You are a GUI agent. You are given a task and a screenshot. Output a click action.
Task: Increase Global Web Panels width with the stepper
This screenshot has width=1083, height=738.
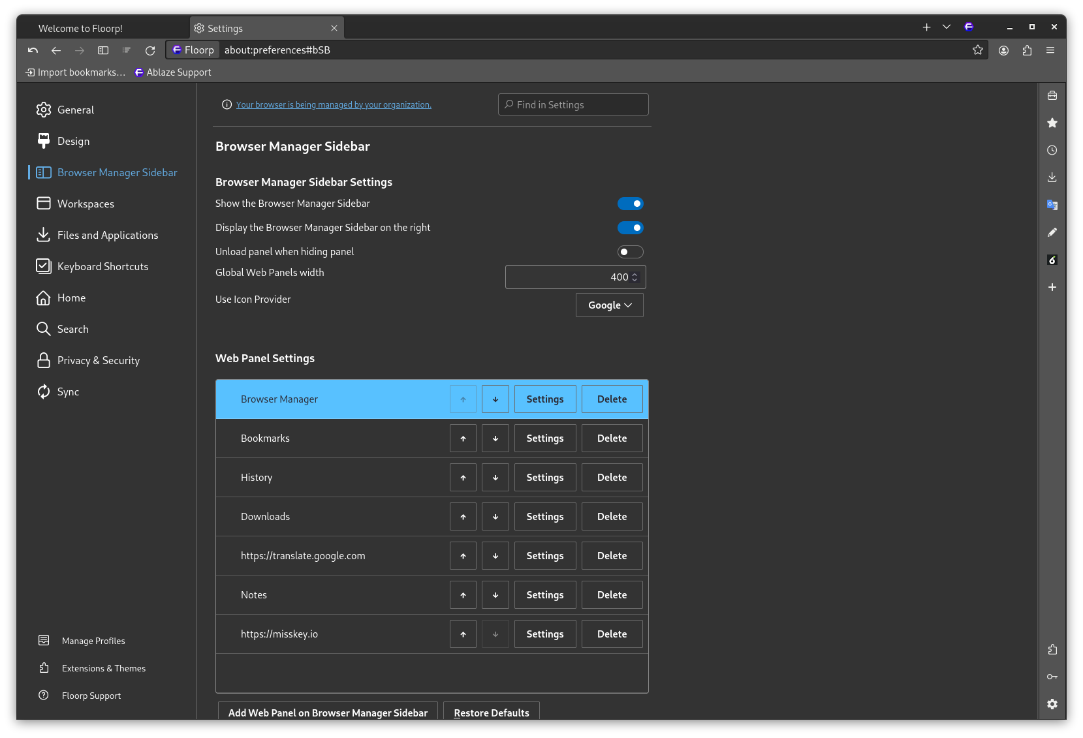point(634,273)
